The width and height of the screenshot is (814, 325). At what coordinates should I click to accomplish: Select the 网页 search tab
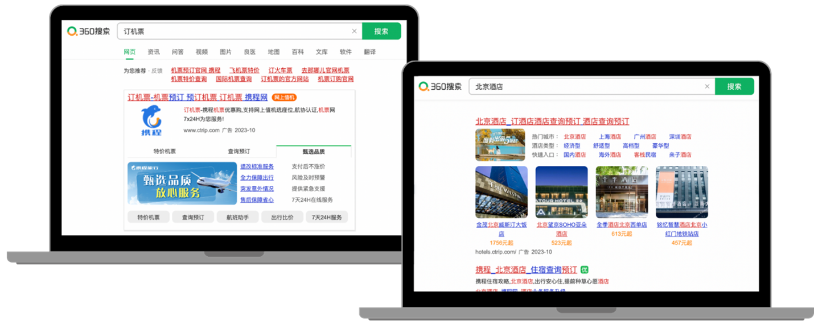[x=130, y=52]
